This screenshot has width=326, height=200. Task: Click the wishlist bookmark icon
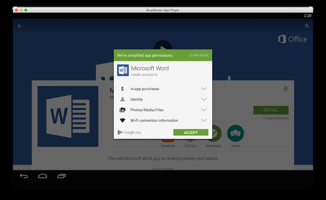click(x=285, y=89)
